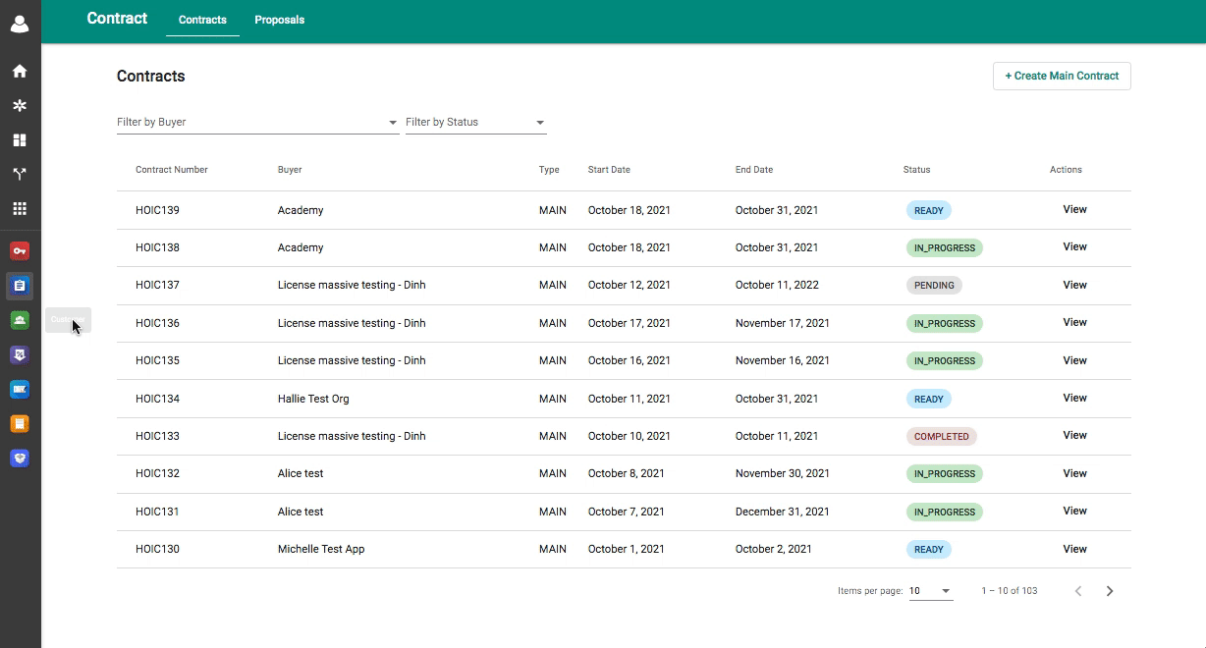Click the asterisk icon in sidebar
1206x648 pixels.
(20, 106)
